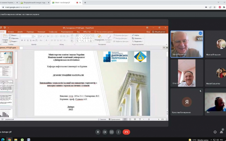The image size is (226, 141).
Task: Click the 'Что вы хотите сделать' search box
Action: [104, 32]
